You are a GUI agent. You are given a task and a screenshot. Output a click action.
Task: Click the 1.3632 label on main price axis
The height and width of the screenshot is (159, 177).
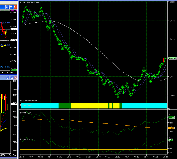172,21
